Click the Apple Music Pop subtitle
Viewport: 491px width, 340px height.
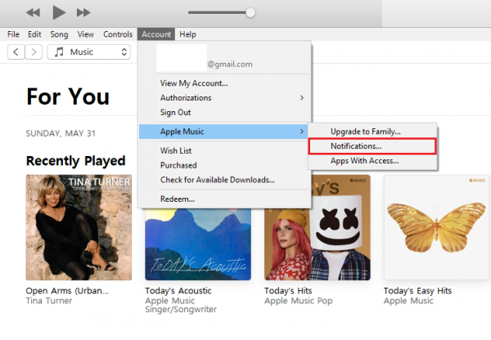click(x=299, y=301)
